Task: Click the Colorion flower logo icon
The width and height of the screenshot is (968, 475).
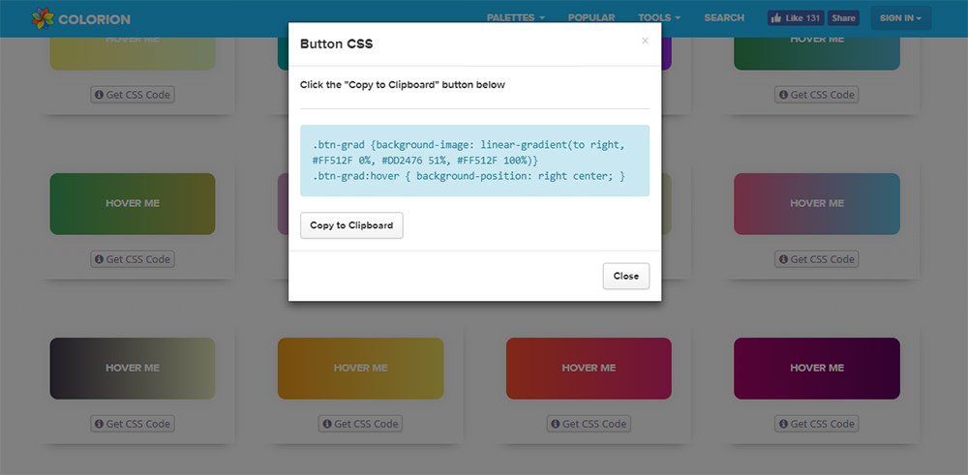Action: click(x=43, y=18)
